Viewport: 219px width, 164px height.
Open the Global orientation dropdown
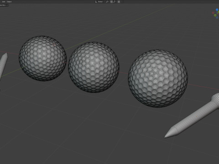(101, 2)
